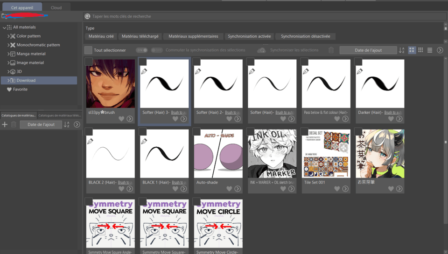Toggle ascending/descending sort order in material list
Viewport: 448px width, 254px height.
(x=402, y=50)
